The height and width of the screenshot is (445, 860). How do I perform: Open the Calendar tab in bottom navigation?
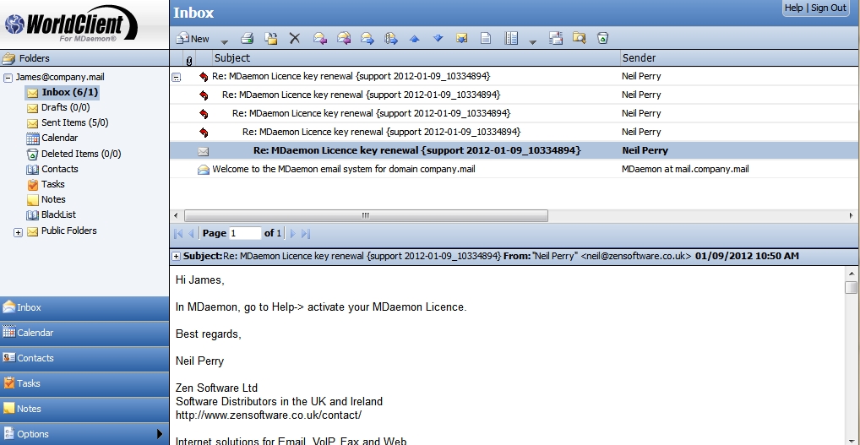84,333
